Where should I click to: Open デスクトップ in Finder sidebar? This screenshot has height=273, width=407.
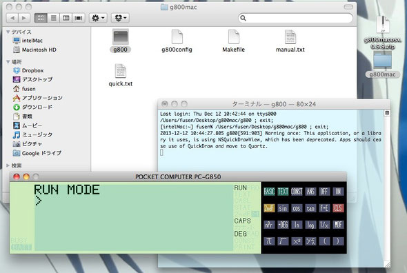[32, 79]
